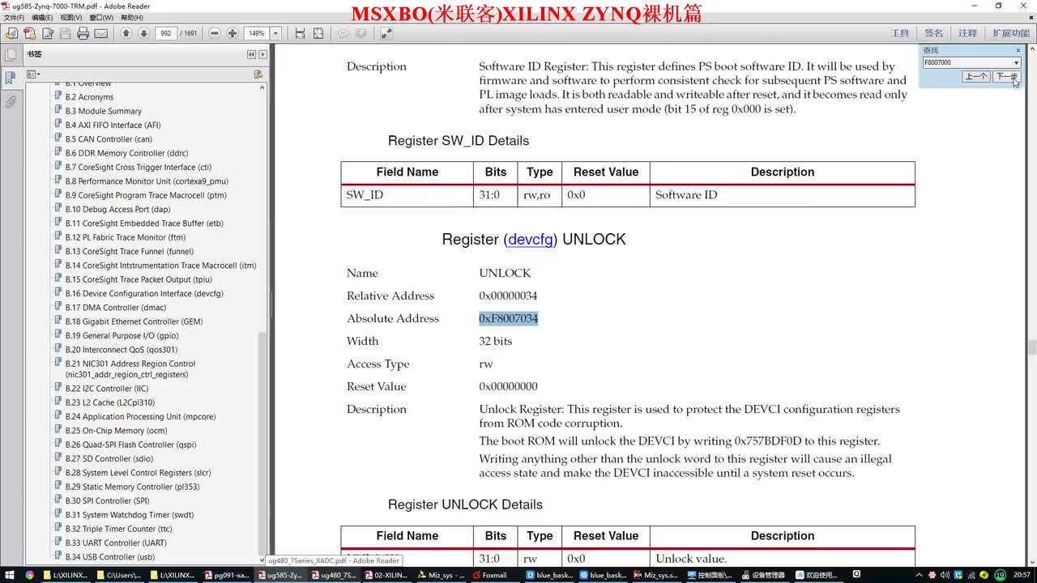This screenshot has height=583, width=1037.
Task: Zoom out using the minus icon
Action: pyautogui.click(x=214, y=33)
